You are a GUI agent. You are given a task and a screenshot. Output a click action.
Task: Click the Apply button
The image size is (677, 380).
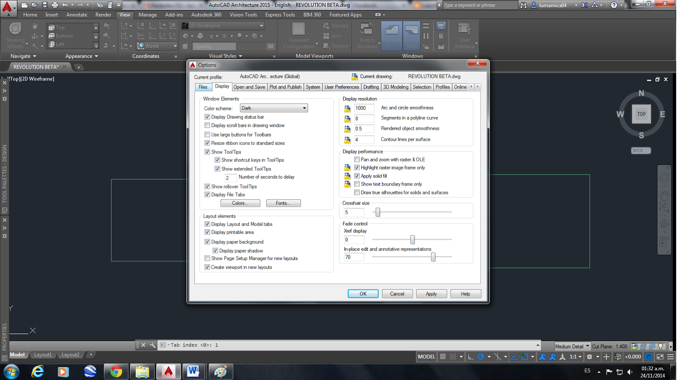tap(432, 294)
